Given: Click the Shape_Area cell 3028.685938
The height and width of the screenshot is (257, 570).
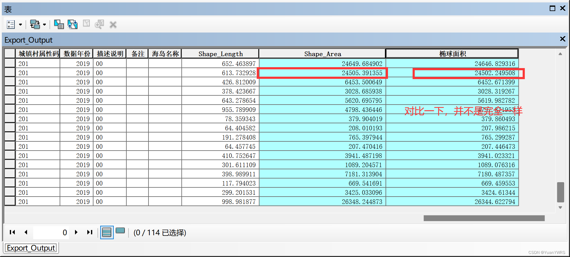Looking at the screenshot, I should (x=323, y=91).
